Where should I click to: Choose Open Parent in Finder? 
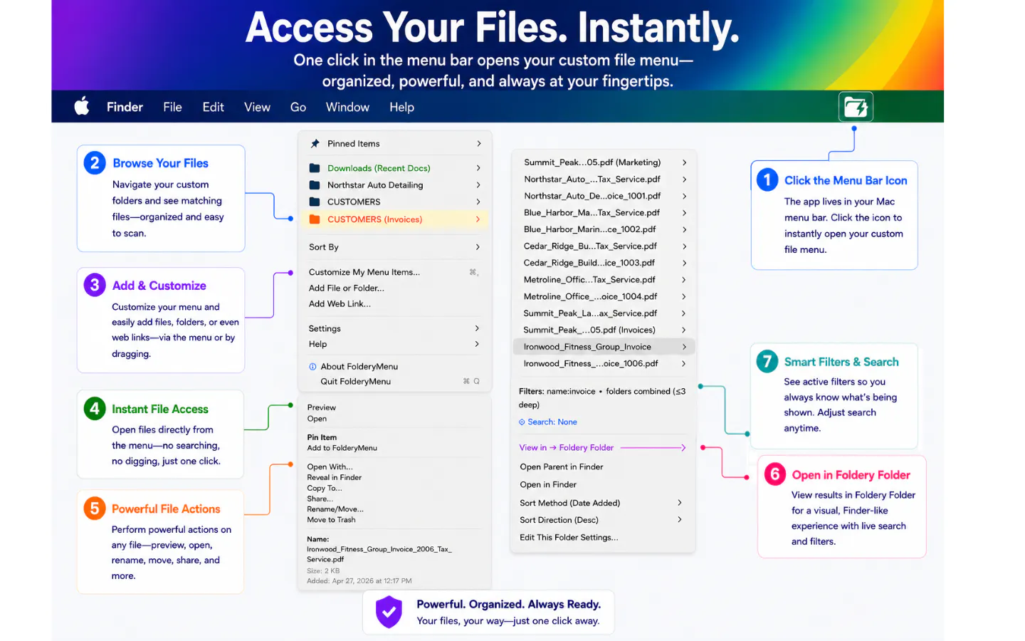pos(561,467)
